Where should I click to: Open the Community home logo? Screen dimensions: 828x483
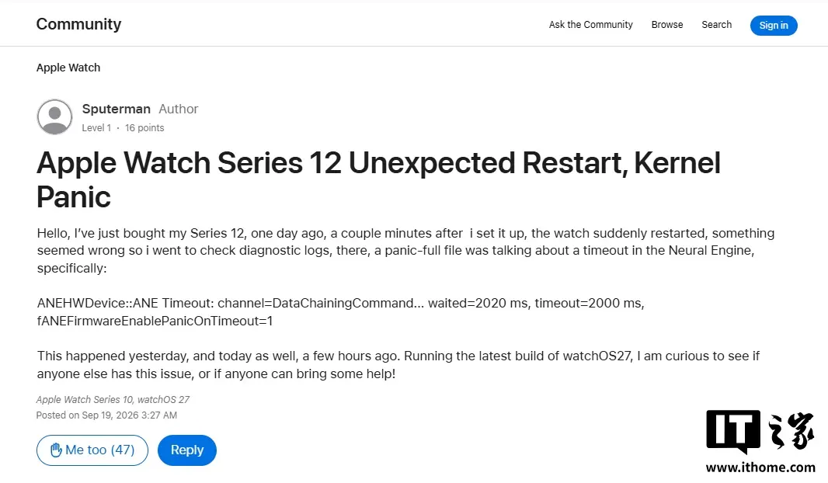pyautogui.click(x=78, y=24)
